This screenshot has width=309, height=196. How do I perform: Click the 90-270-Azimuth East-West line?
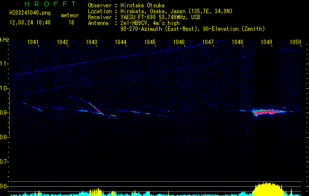193,29
